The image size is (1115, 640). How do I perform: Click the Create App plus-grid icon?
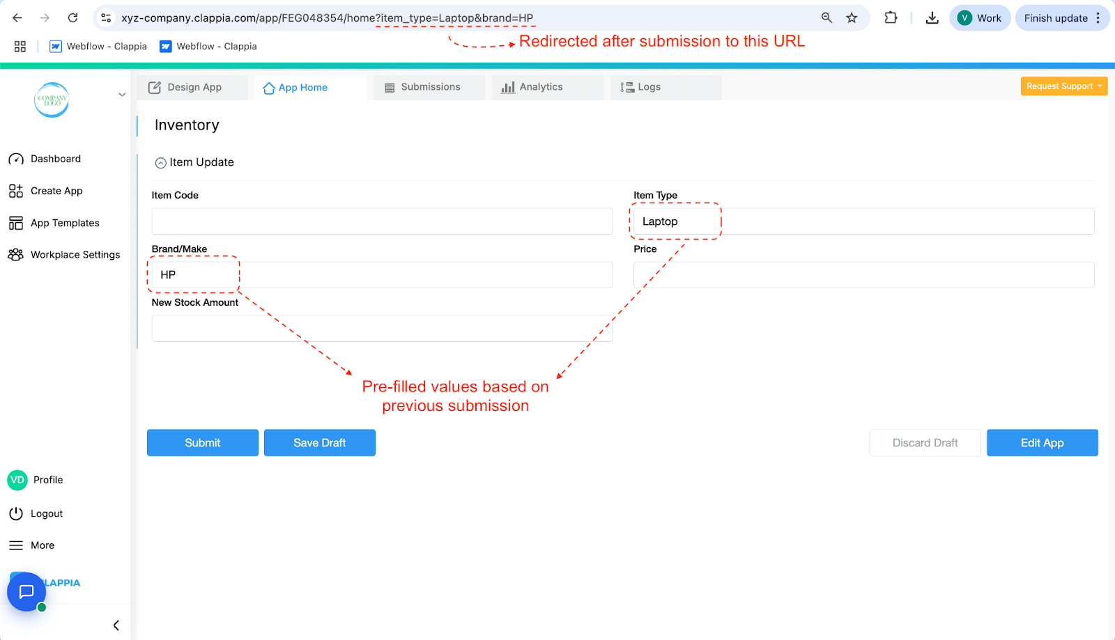[16, 191]
